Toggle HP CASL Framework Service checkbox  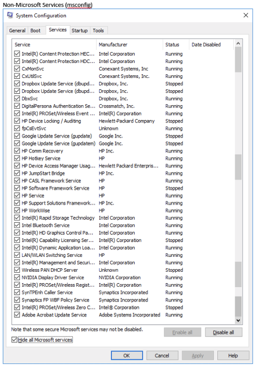17,181
